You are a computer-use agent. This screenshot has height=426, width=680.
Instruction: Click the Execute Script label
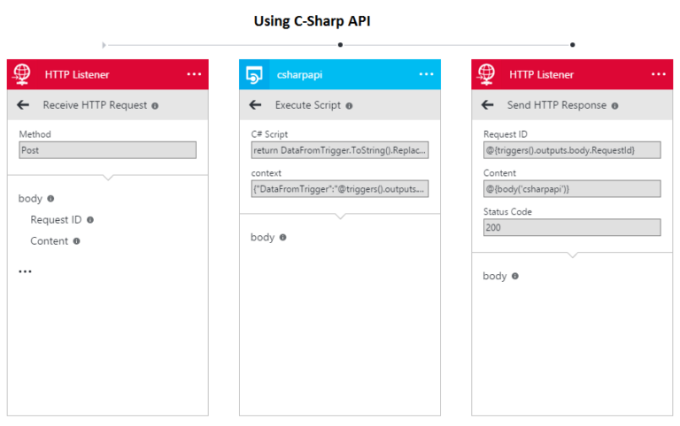click(x=308, y=105)
